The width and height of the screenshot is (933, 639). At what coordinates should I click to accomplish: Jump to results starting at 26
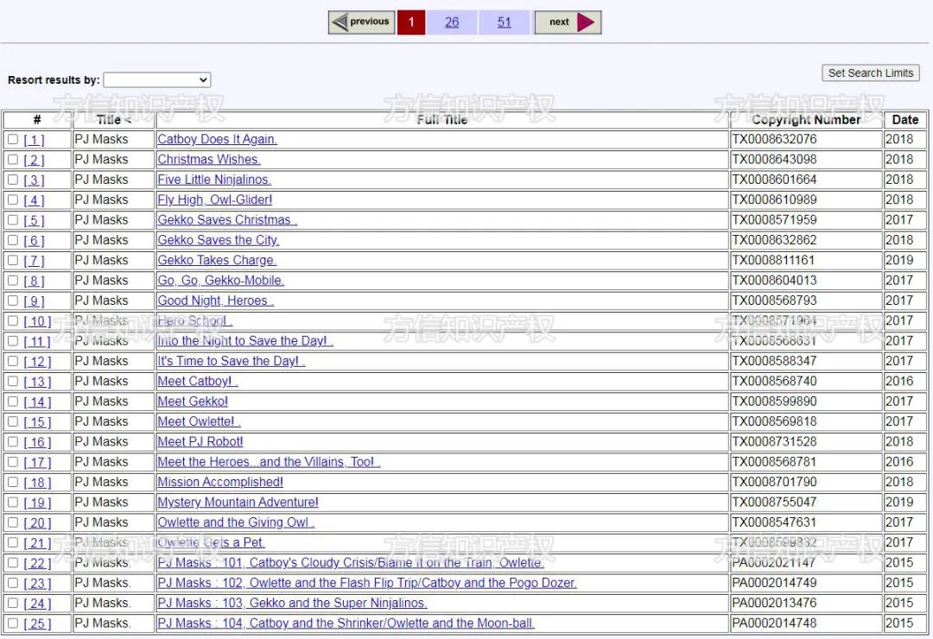[452, 22]
